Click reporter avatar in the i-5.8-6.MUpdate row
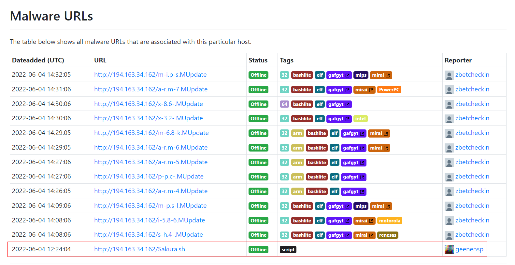The width and height of the screenshot is (515, 265). (449, 221)
